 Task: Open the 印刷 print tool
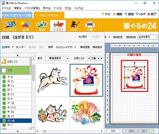click(x=90, y=26)
